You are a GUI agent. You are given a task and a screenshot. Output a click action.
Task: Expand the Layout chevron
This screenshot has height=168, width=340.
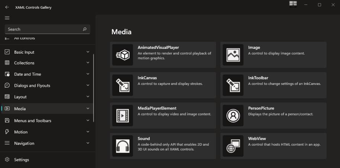[88, 96]
